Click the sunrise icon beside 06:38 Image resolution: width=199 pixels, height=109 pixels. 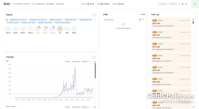click(49, 4)
